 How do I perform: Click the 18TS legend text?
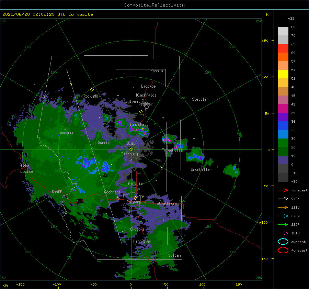(x=295, y=233)
